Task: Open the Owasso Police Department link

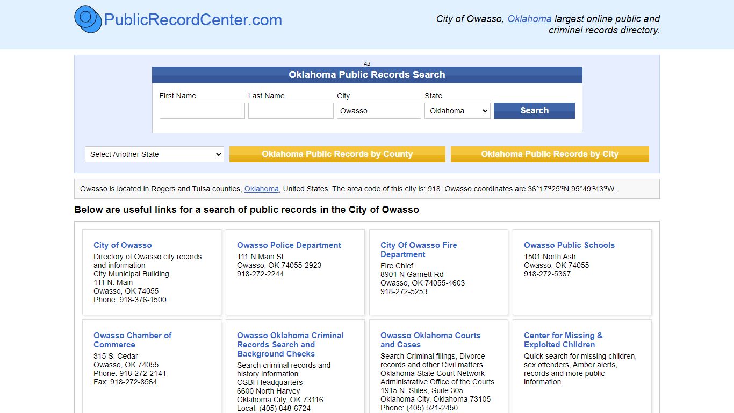Action: 289,245
